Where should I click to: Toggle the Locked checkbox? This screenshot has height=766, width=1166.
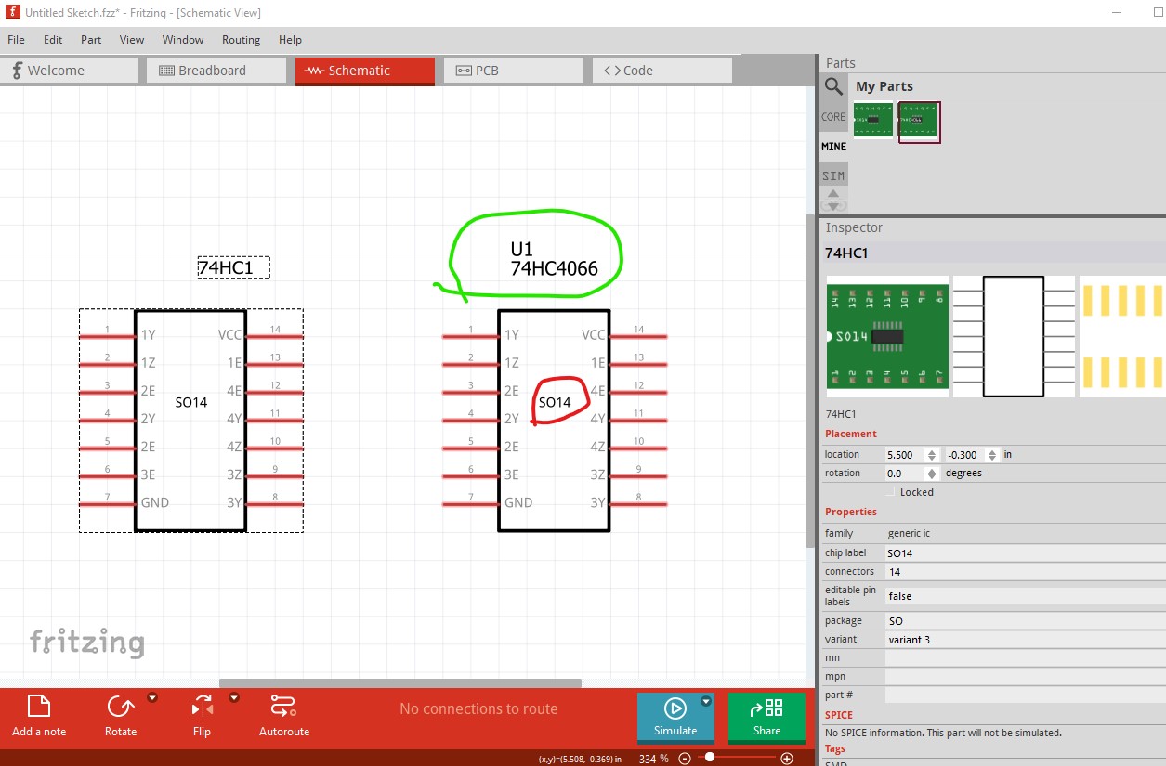(891, 492)
